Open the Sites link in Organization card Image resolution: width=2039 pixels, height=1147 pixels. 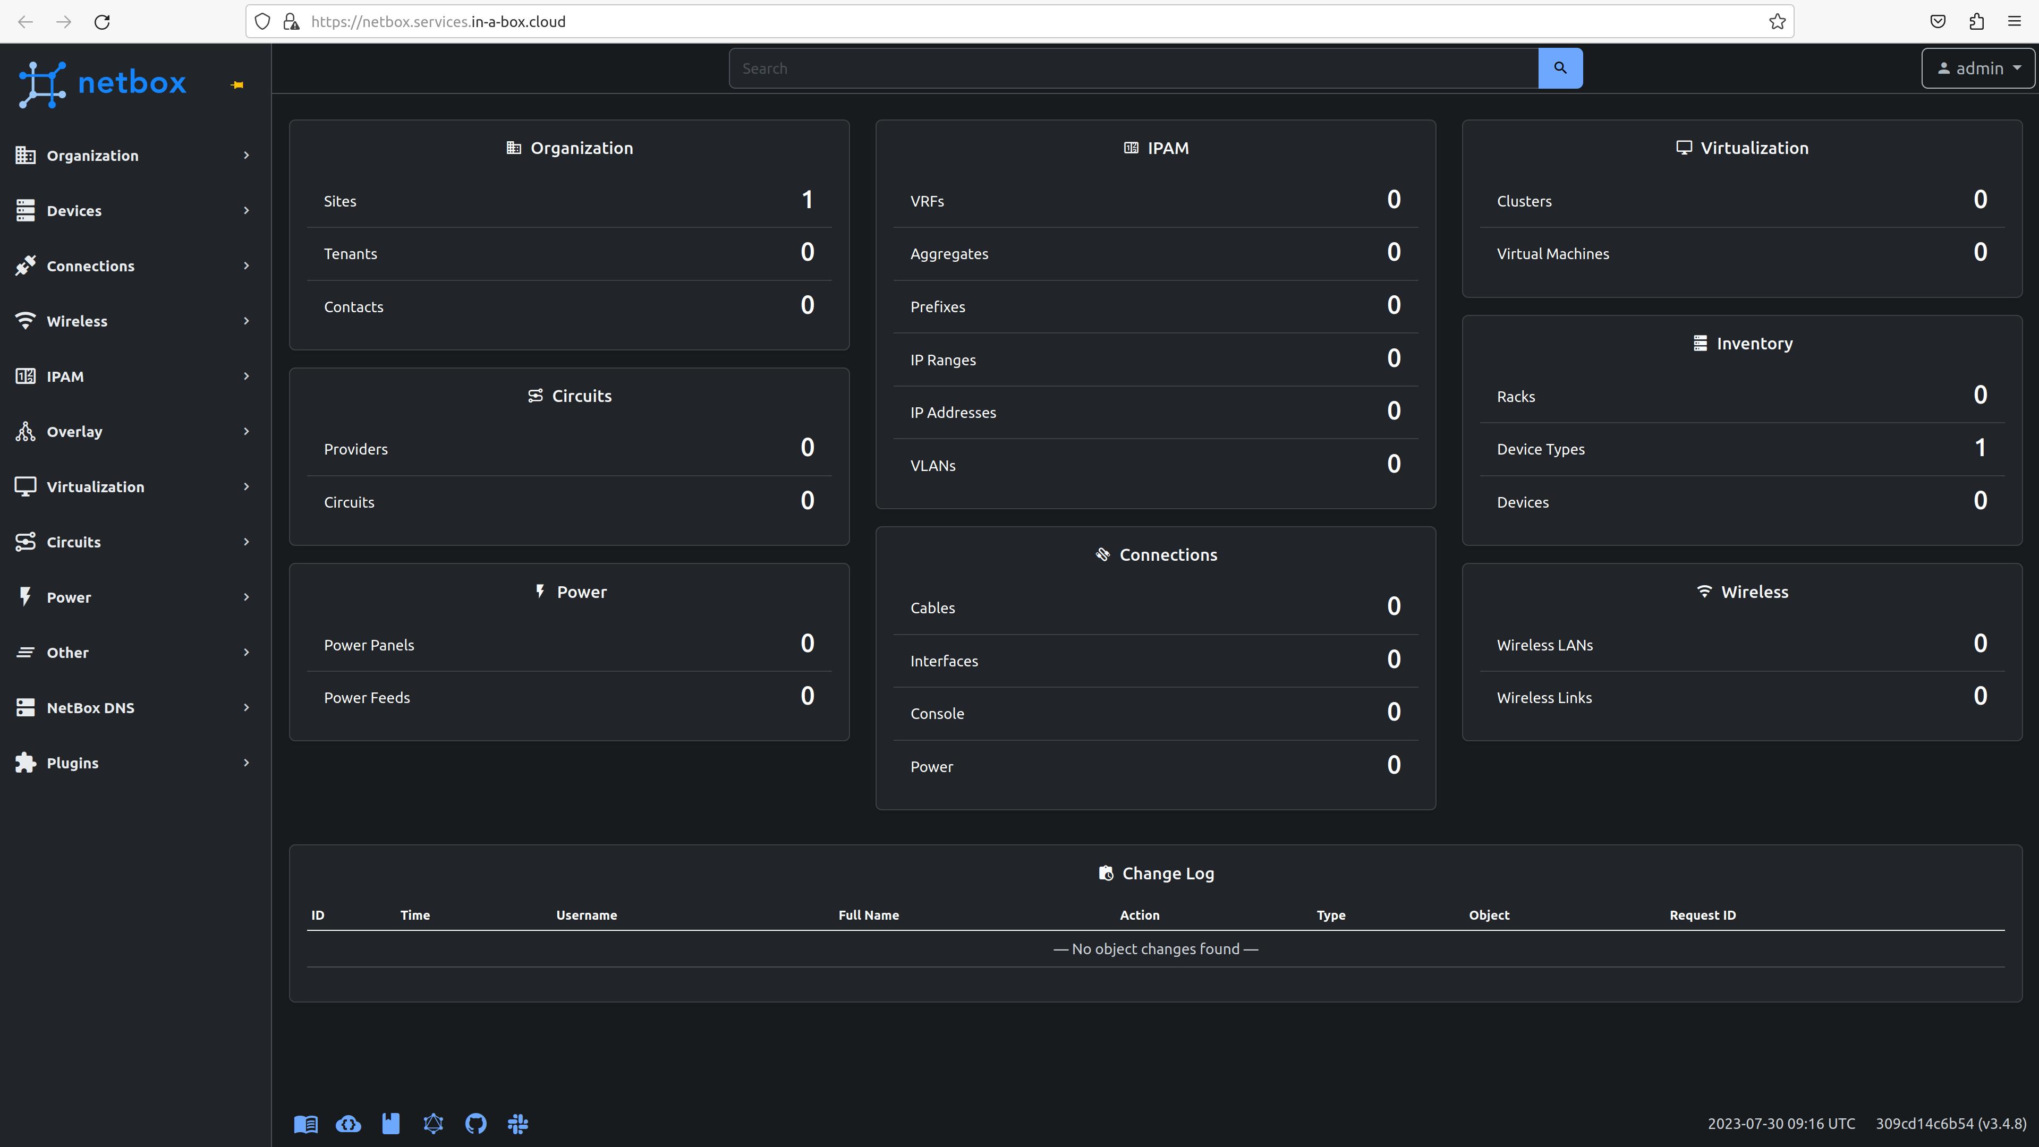(x=341, y=202)
